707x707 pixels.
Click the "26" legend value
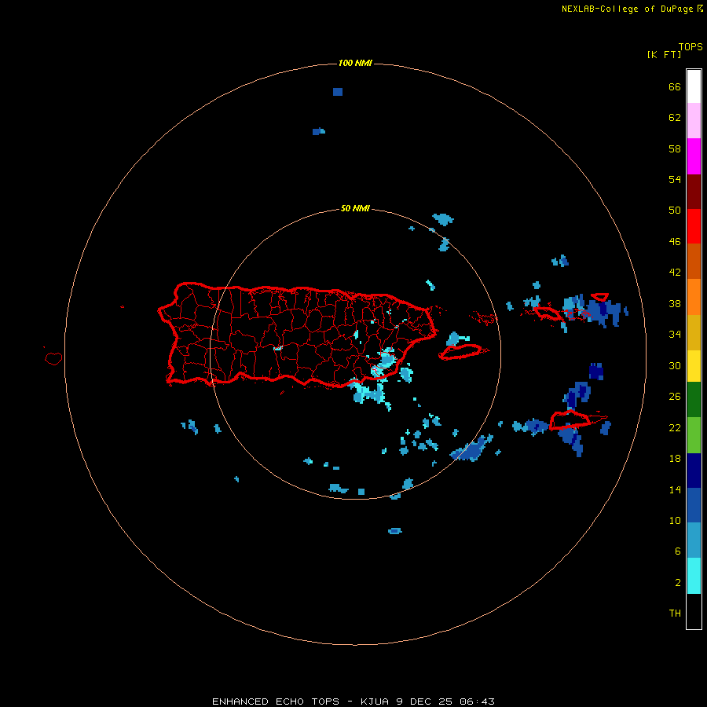[x=675, y=396]
